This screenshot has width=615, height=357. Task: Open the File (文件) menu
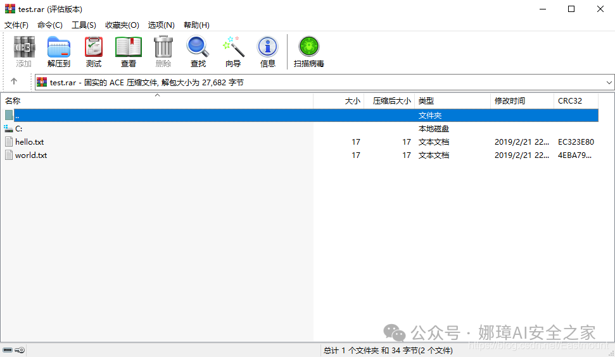click(x=16, y=25)
